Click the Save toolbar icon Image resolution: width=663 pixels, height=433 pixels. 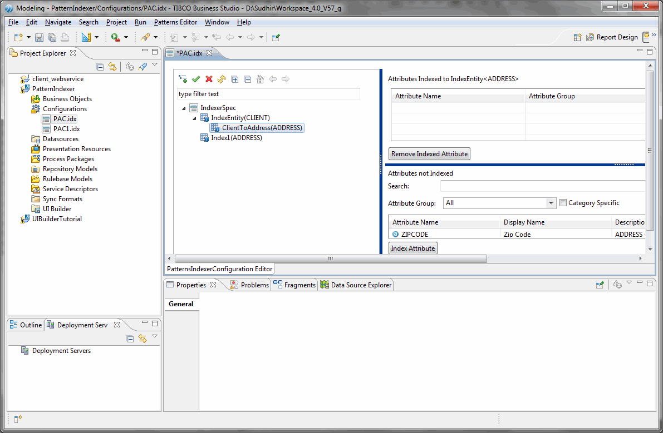coord(39,38)
